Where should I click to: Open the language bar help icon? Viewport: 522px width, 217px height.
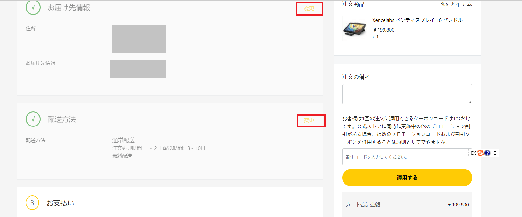point(487,153)
